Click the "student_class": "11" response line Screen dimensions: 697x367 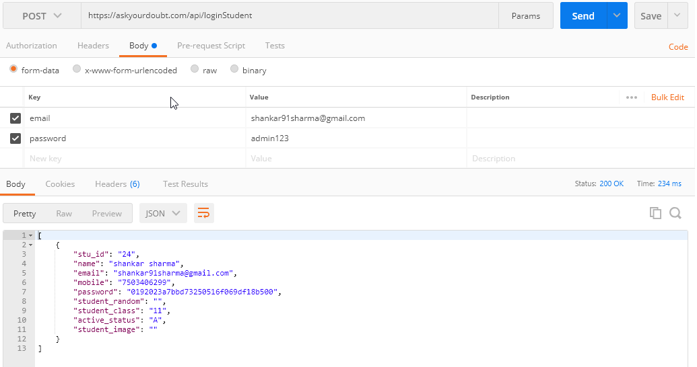click(x=122, y=311)
